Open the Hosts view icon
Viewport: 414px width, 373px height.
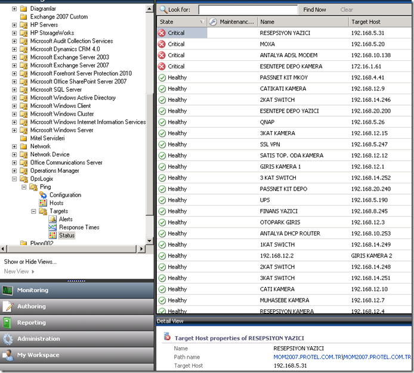point(44,203)
